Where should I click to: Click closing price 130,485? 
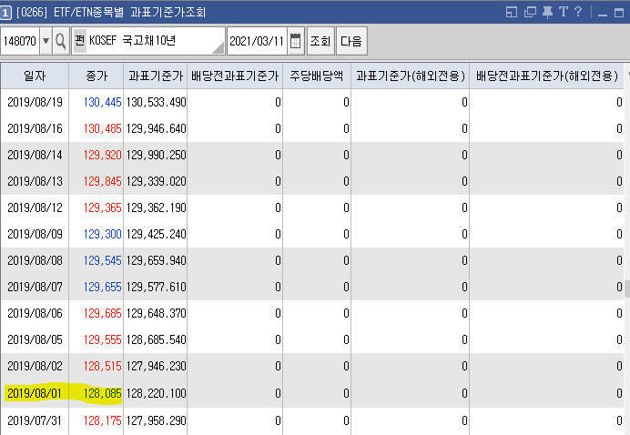coord(102,128)
